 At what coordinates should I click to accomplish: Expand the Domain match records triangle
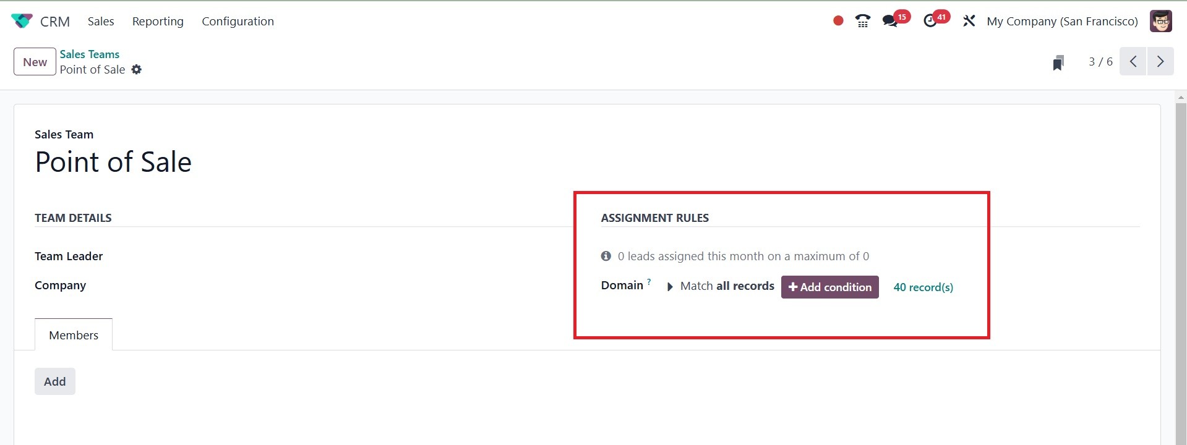pyautogui.click(x=670, y=287)
